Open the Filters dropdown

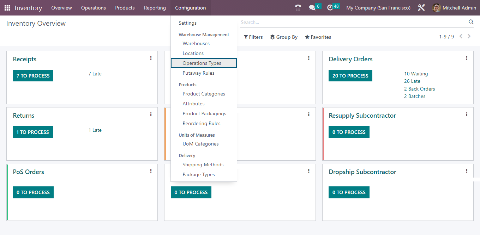(253, 37)
